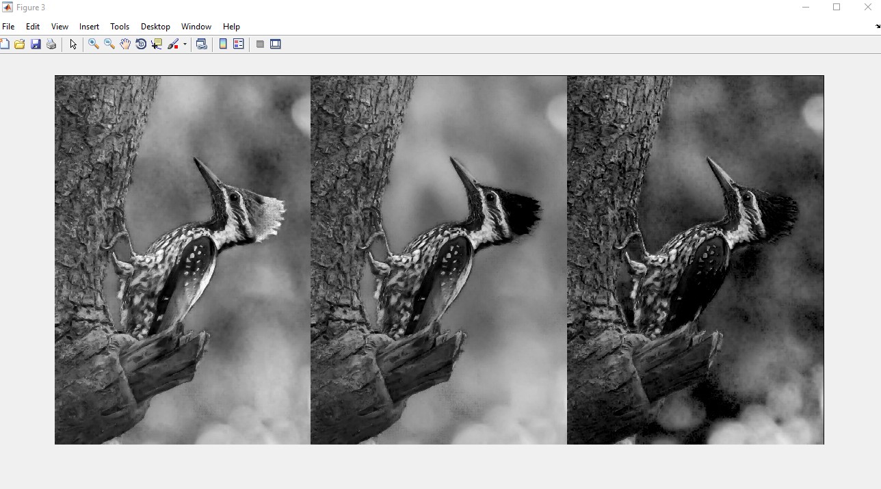Select the Data Cursor tool
The image size is (881, 489).
click(157, 44)
